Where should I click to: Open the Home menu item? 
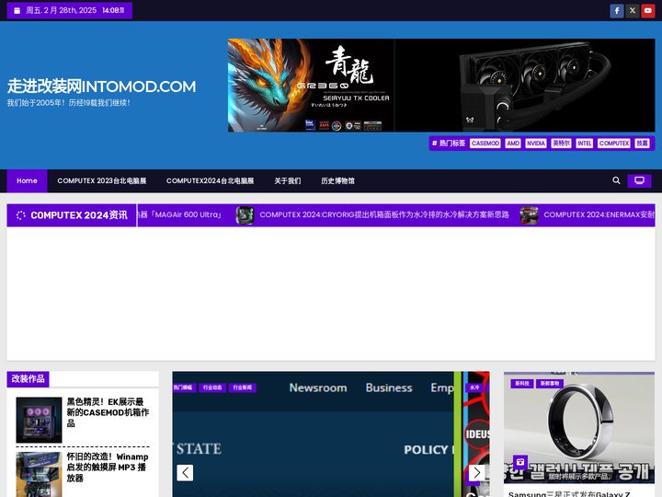[x=27, y=181]
